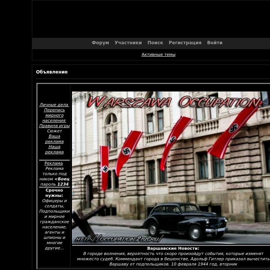The height and width of the screenshot is (270, 270).
Task: Open Регистрация page
Action: 185,43
